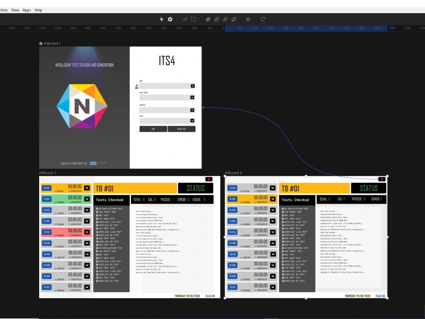Screen dimensions: 425x319
Task: Select the Artboard 1 title label
Action: (x=52, y=43)
